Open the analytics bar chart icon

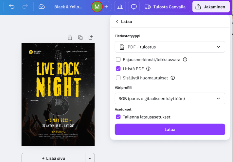(120, 7)
